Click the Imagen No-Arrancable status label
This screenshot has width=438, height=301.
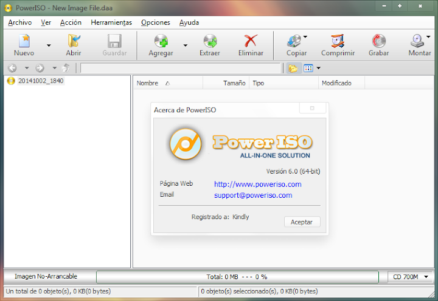(x=46, y=276)
